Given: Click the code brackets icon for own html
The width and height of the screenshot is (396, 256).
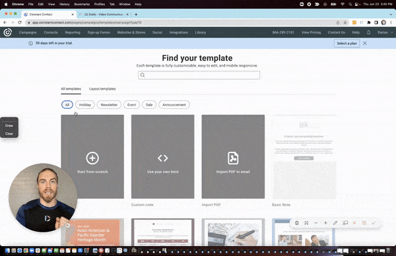Looking at the screenshot, I should (x=162, y=158).
